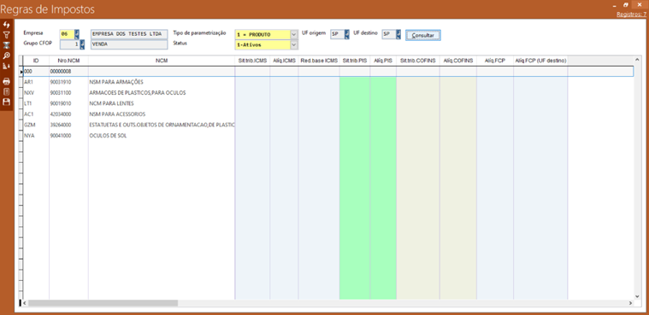This screenshot has width=649, height=315.
Task: Click the sort order icon
Action: 6,66
